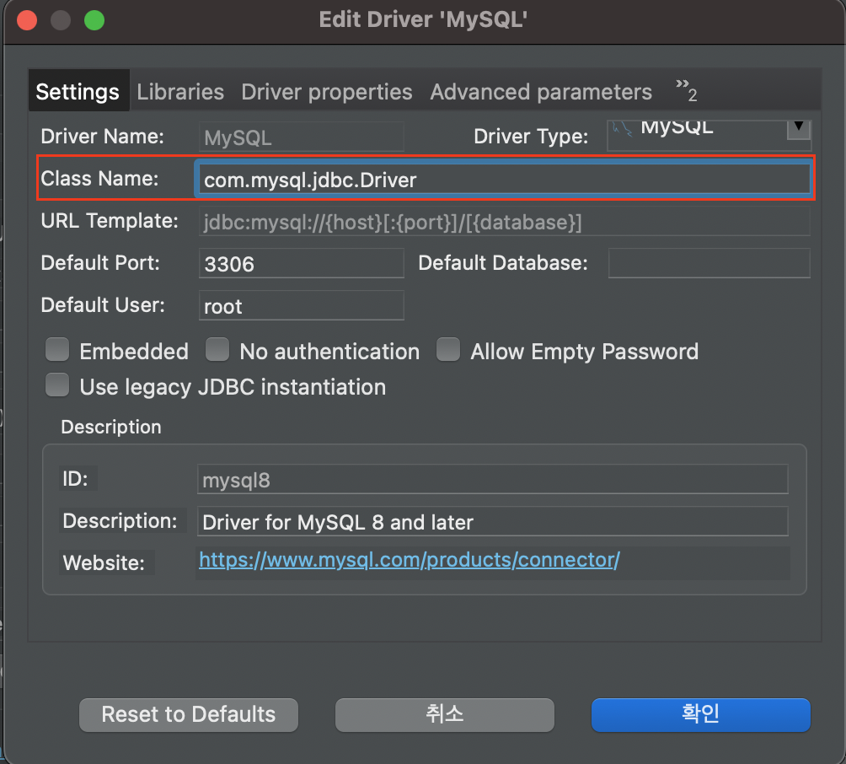Open the Libraries tab
Screen dimensions: 846x764
click(180, 92)
